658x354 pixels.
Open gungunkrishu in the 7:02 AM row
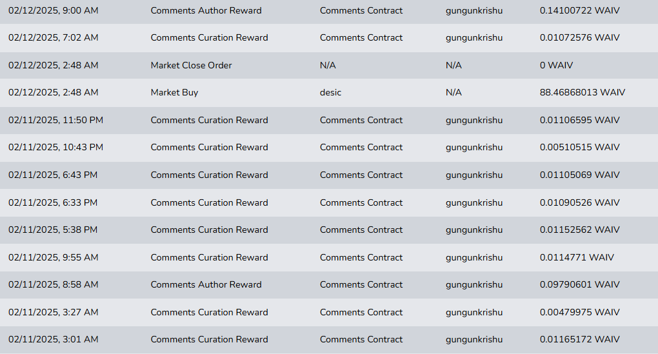point(474,38)
